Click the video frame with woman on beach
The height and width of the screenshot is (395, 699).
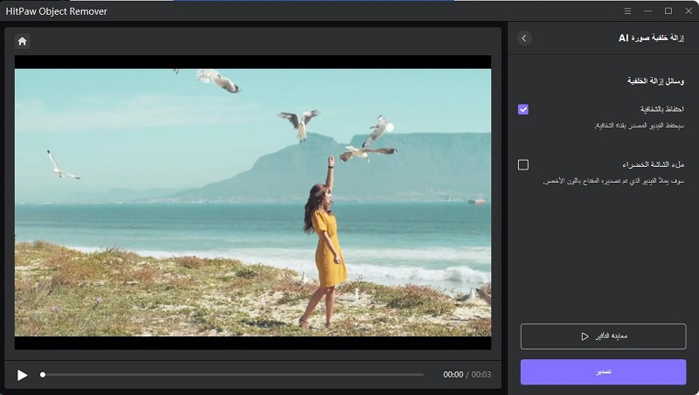(253, 203)
